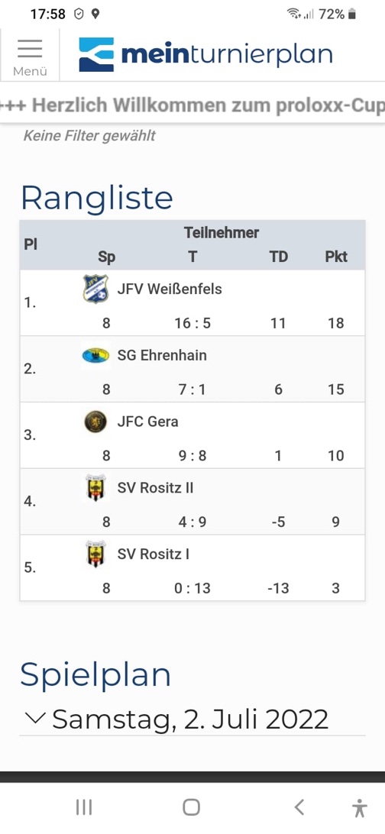
Task: Tap the Keine Filter gewählt text
Action: pos(89,136)
